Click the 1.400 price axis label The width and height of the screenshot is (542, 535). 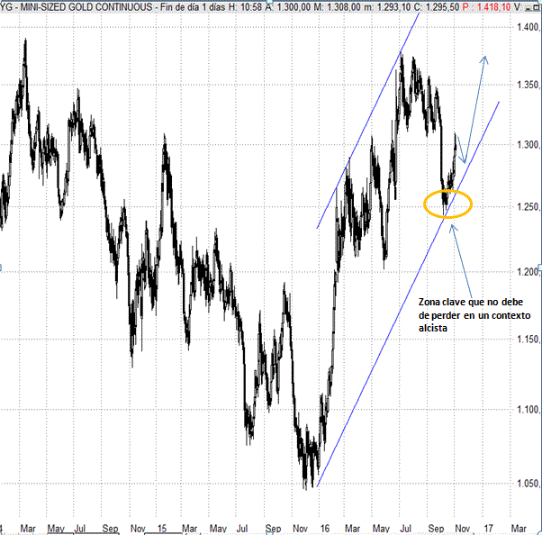click(x=528, y=27)
